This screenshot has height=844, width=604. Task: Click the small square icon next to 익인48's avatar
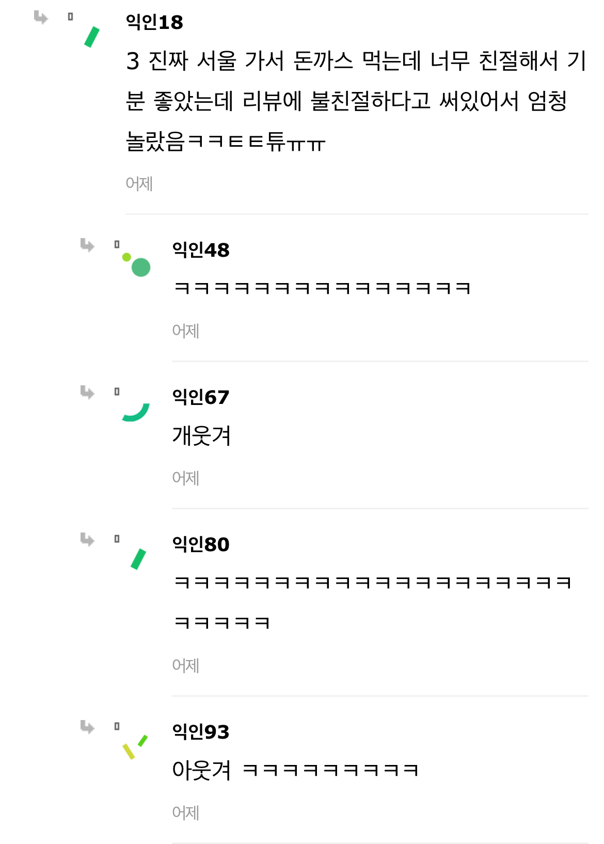pyautogui.click(x=117, y=244)
